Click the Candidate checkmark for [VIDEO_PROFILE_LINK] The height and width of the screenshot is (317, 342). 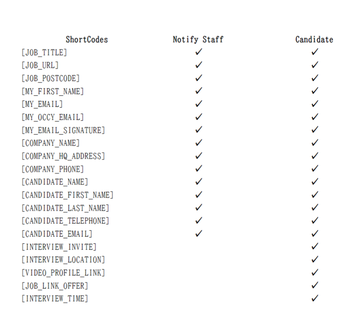[x=315, y=272]
